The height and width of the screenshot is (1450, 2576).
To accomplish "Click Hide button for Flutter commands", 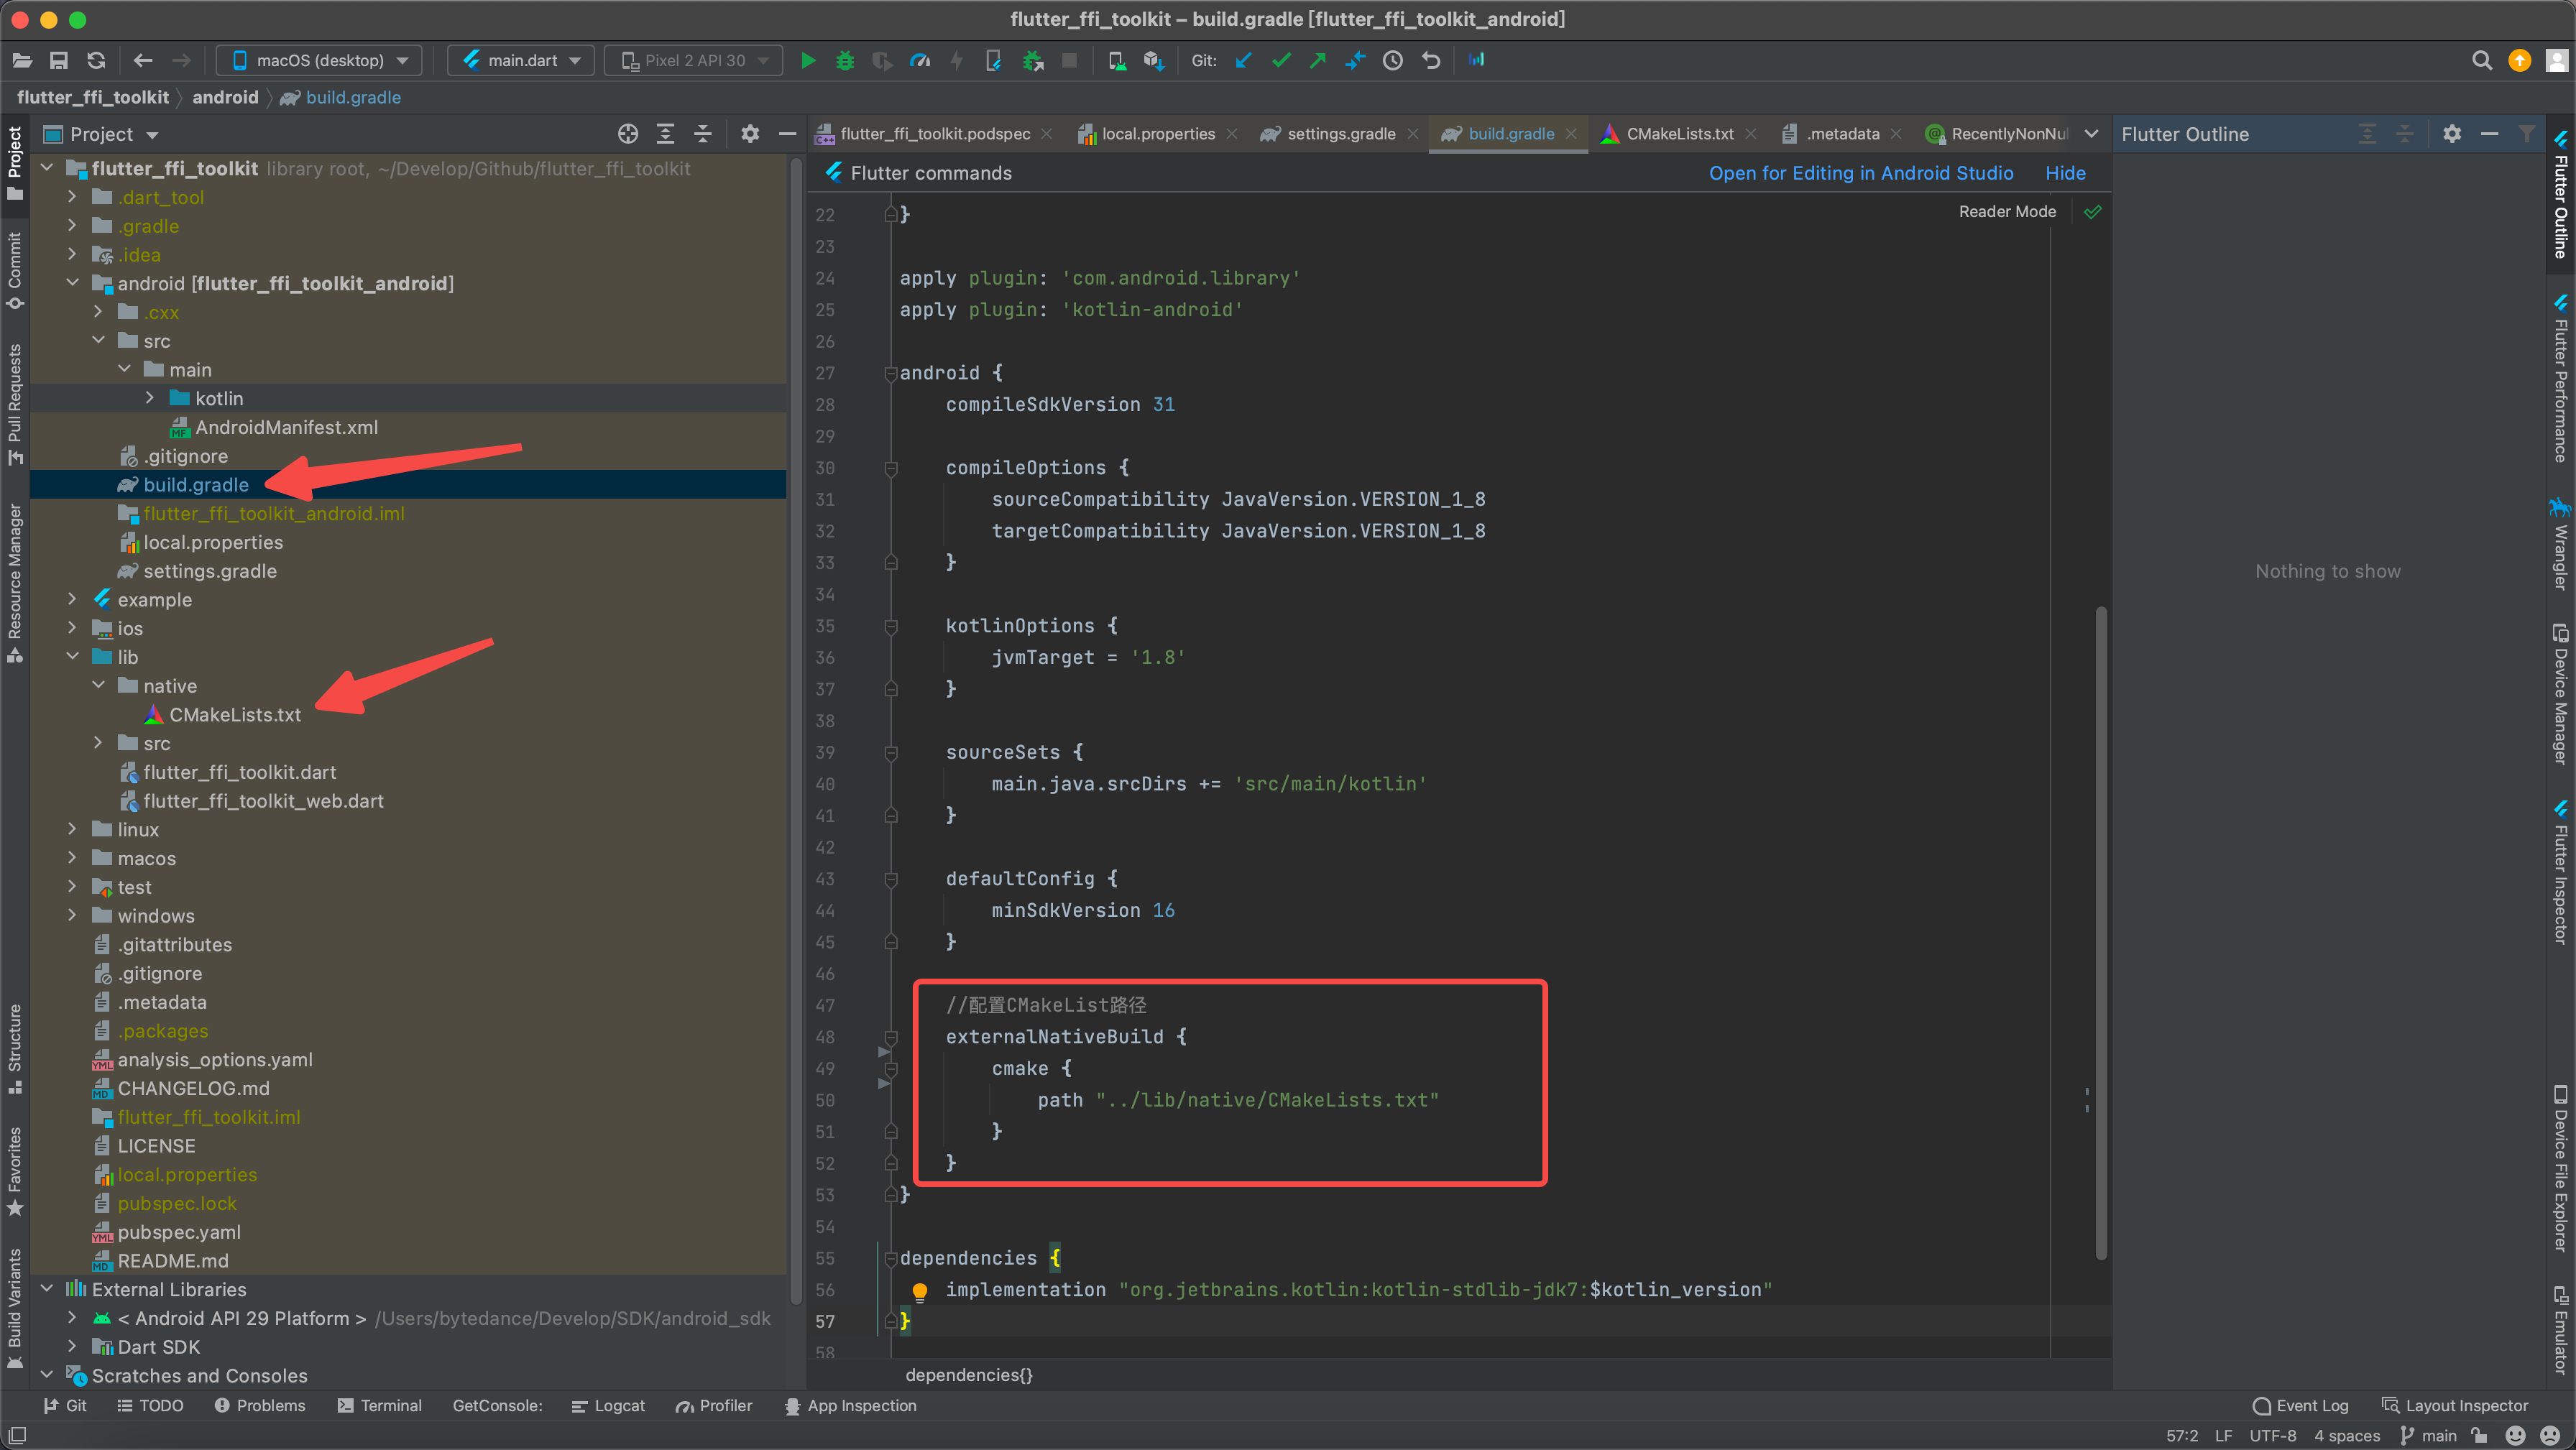I will click(x=2065, y=172).
